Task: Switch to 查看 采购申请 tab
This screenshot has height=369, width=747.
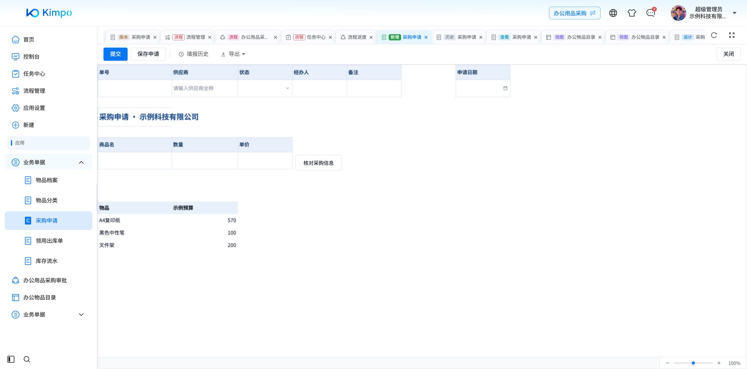Action: 514,37
